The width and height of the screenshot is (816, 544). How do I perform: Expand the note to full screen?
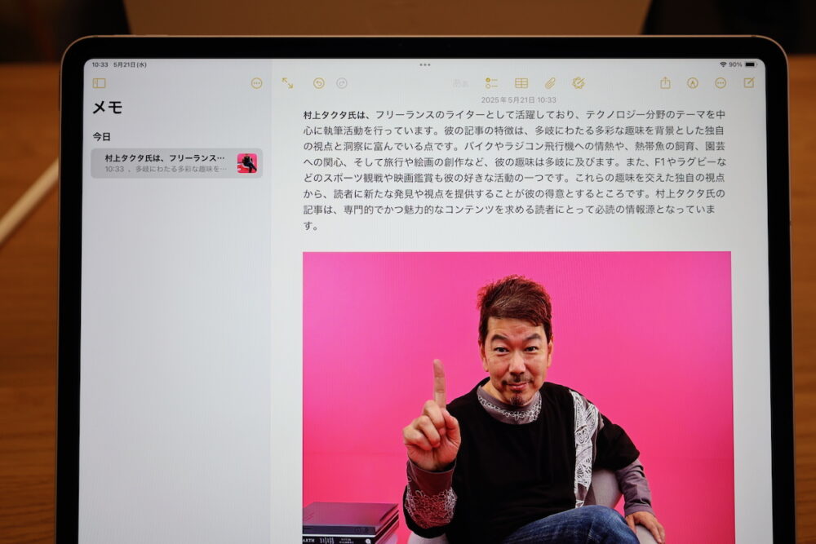[x=287, y=83]
